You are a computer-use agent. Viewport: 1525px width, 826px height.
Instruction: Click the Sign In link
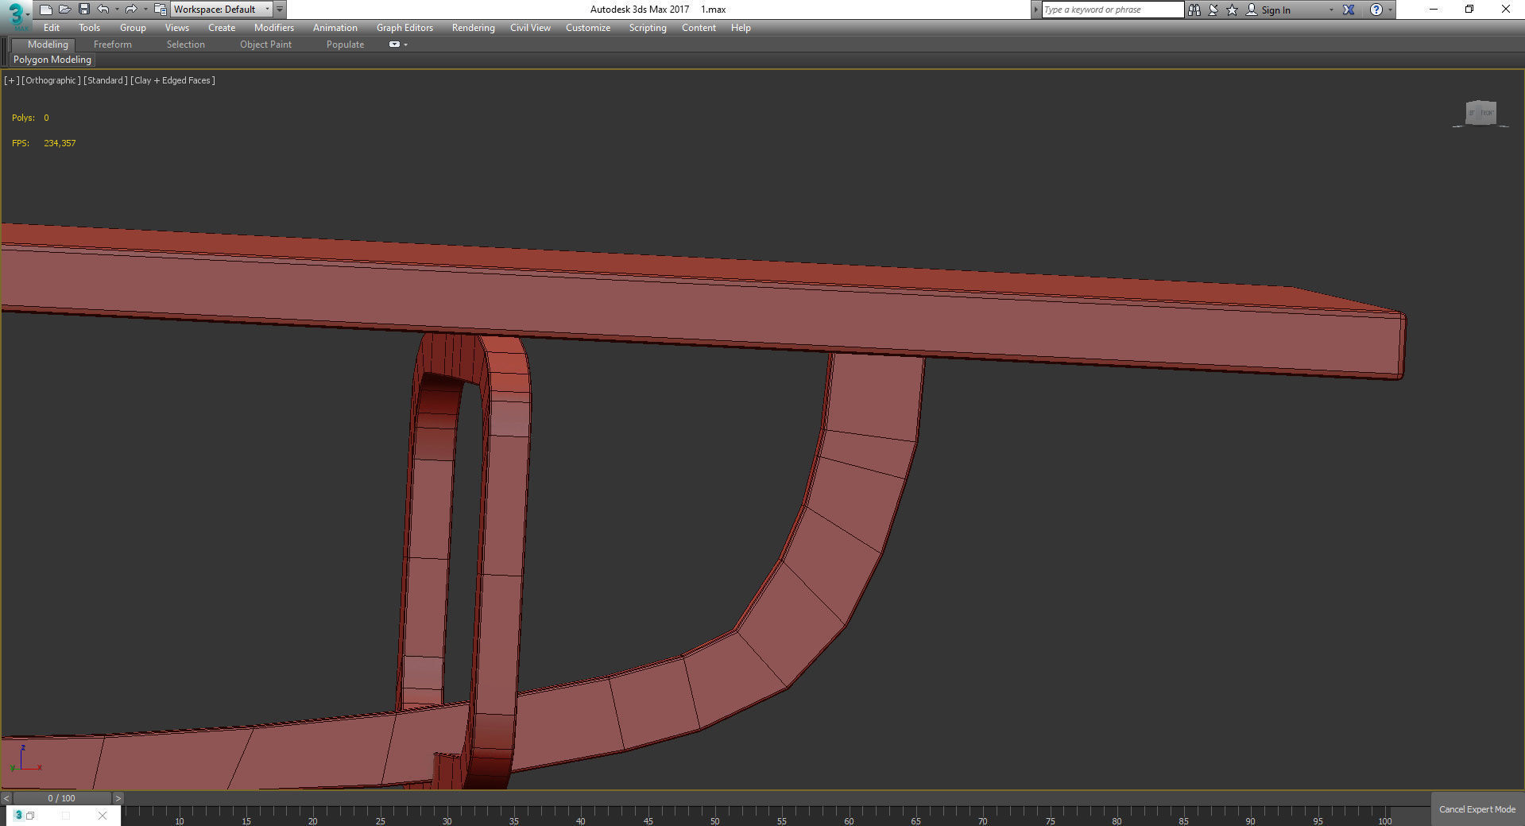click(1276, 10)
